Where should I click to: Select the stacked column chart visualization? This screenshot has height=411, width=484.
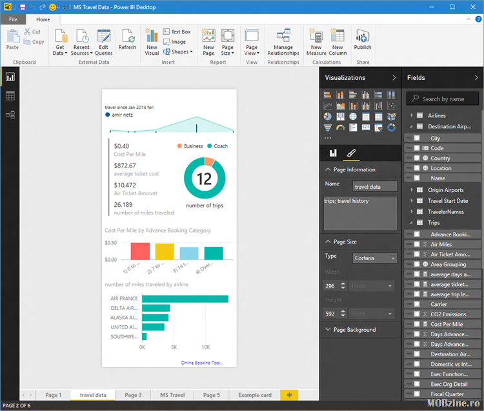341,95
